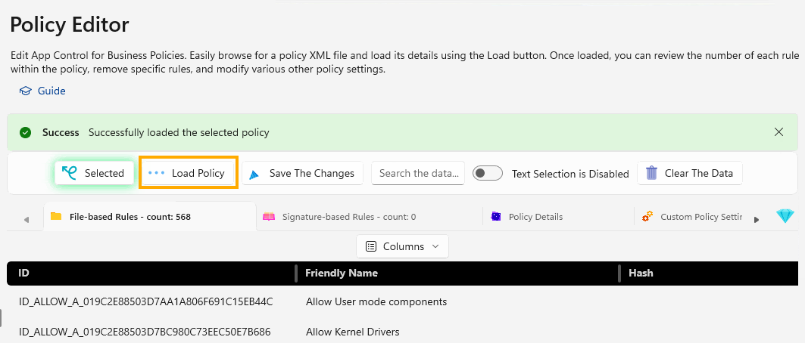The height and width of the screenshot is (343, 805).
Task: Click the purple Policy Details icon
Action: tap(495, 217)
